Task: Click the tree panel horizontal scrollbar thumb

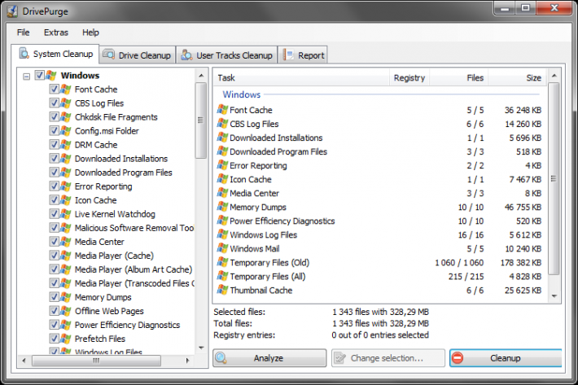Action: [96, 361]
